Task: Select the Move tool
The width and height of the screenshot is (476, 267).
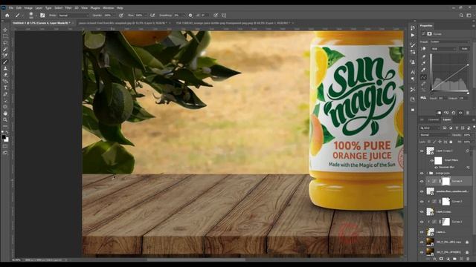Action: [5, 30]
